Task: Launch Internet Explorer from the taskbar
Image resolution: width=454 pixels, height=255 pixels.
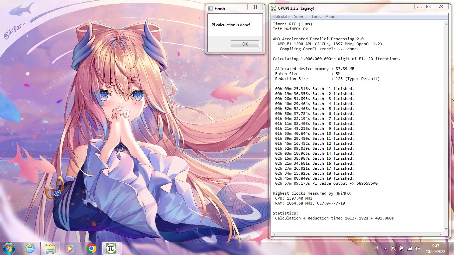Action: tap(30, 248)
